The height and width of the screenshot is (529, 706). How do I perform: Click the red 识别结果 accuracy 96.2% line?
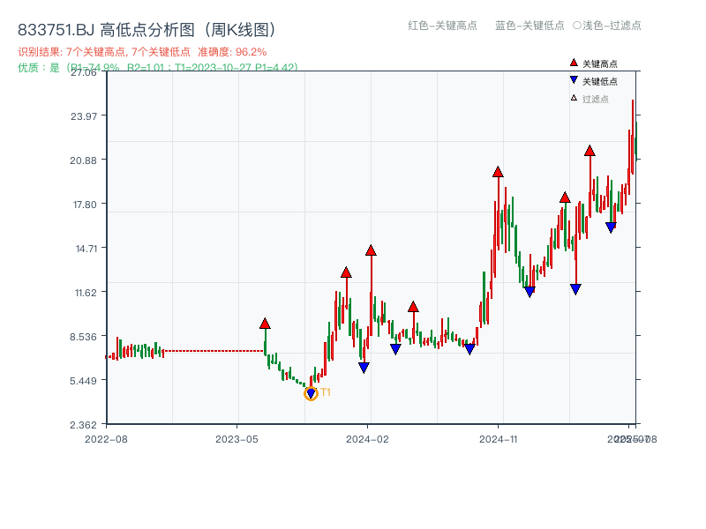[x=142, y=52]
